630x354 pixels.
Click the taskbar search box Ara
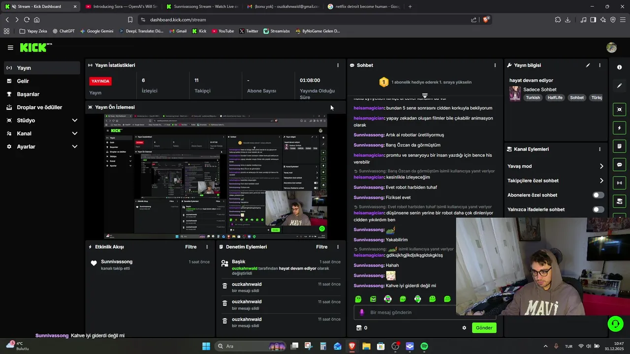coord(251,346)
